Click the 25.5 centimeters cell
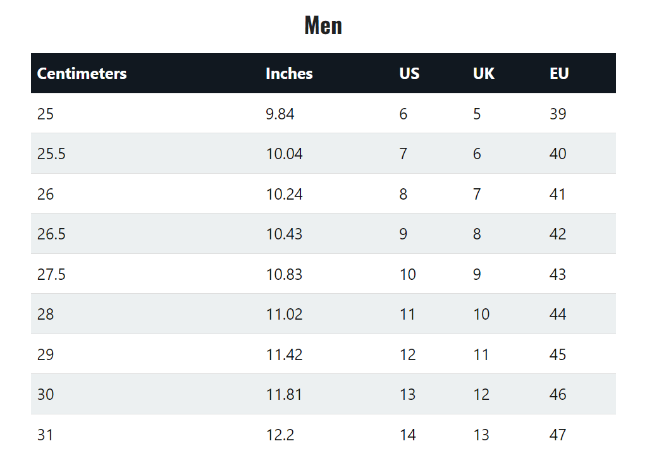 click(x=51, y=154)
